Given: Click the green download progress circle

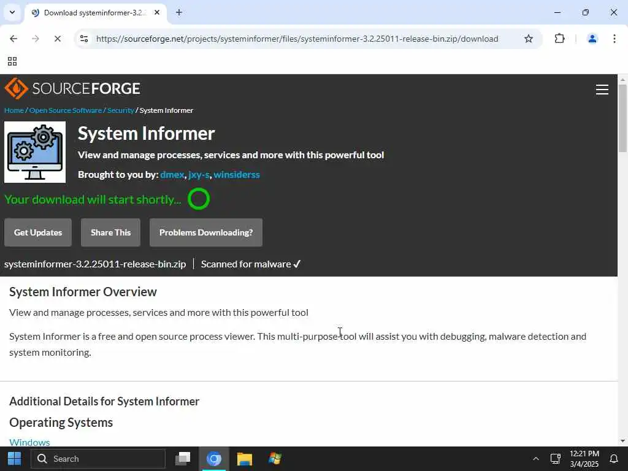Looking at the screenshot, I should 199,199.
